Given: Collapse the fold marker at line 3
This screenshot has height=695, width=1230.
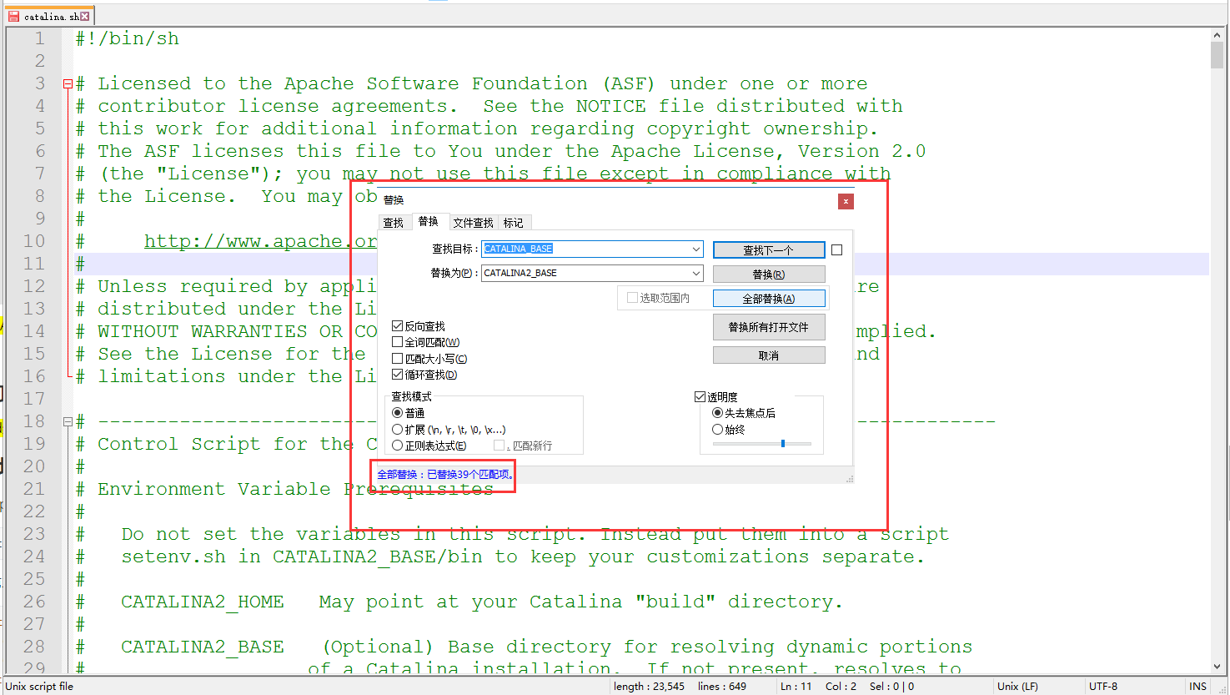Looking at the screenshot, I should (x=68, y=83).
